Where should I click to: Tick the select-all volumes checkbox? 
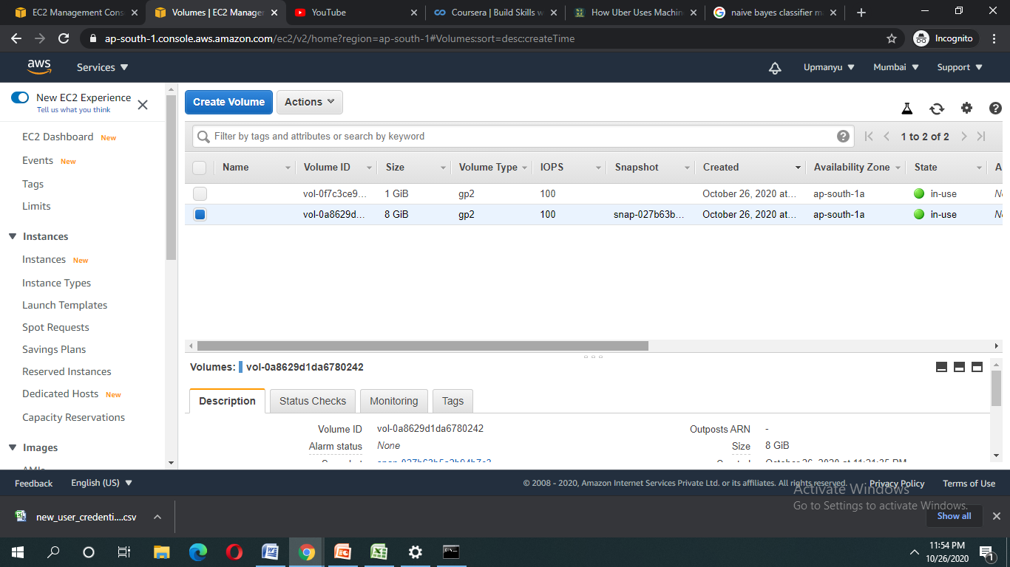click(199, 168)
